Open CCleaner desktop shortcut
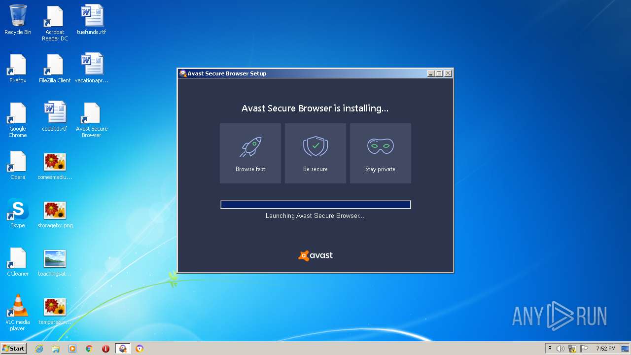Viewport: 631px width, 355px height. 18,261
